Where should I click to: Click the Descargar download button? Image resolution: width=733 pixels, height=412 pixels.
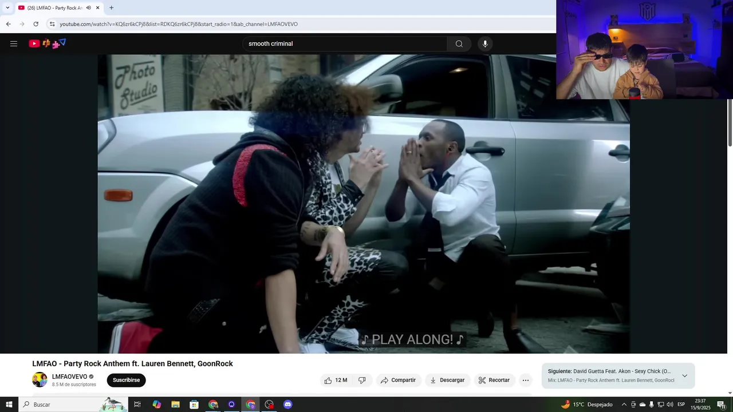click(447, 380)
